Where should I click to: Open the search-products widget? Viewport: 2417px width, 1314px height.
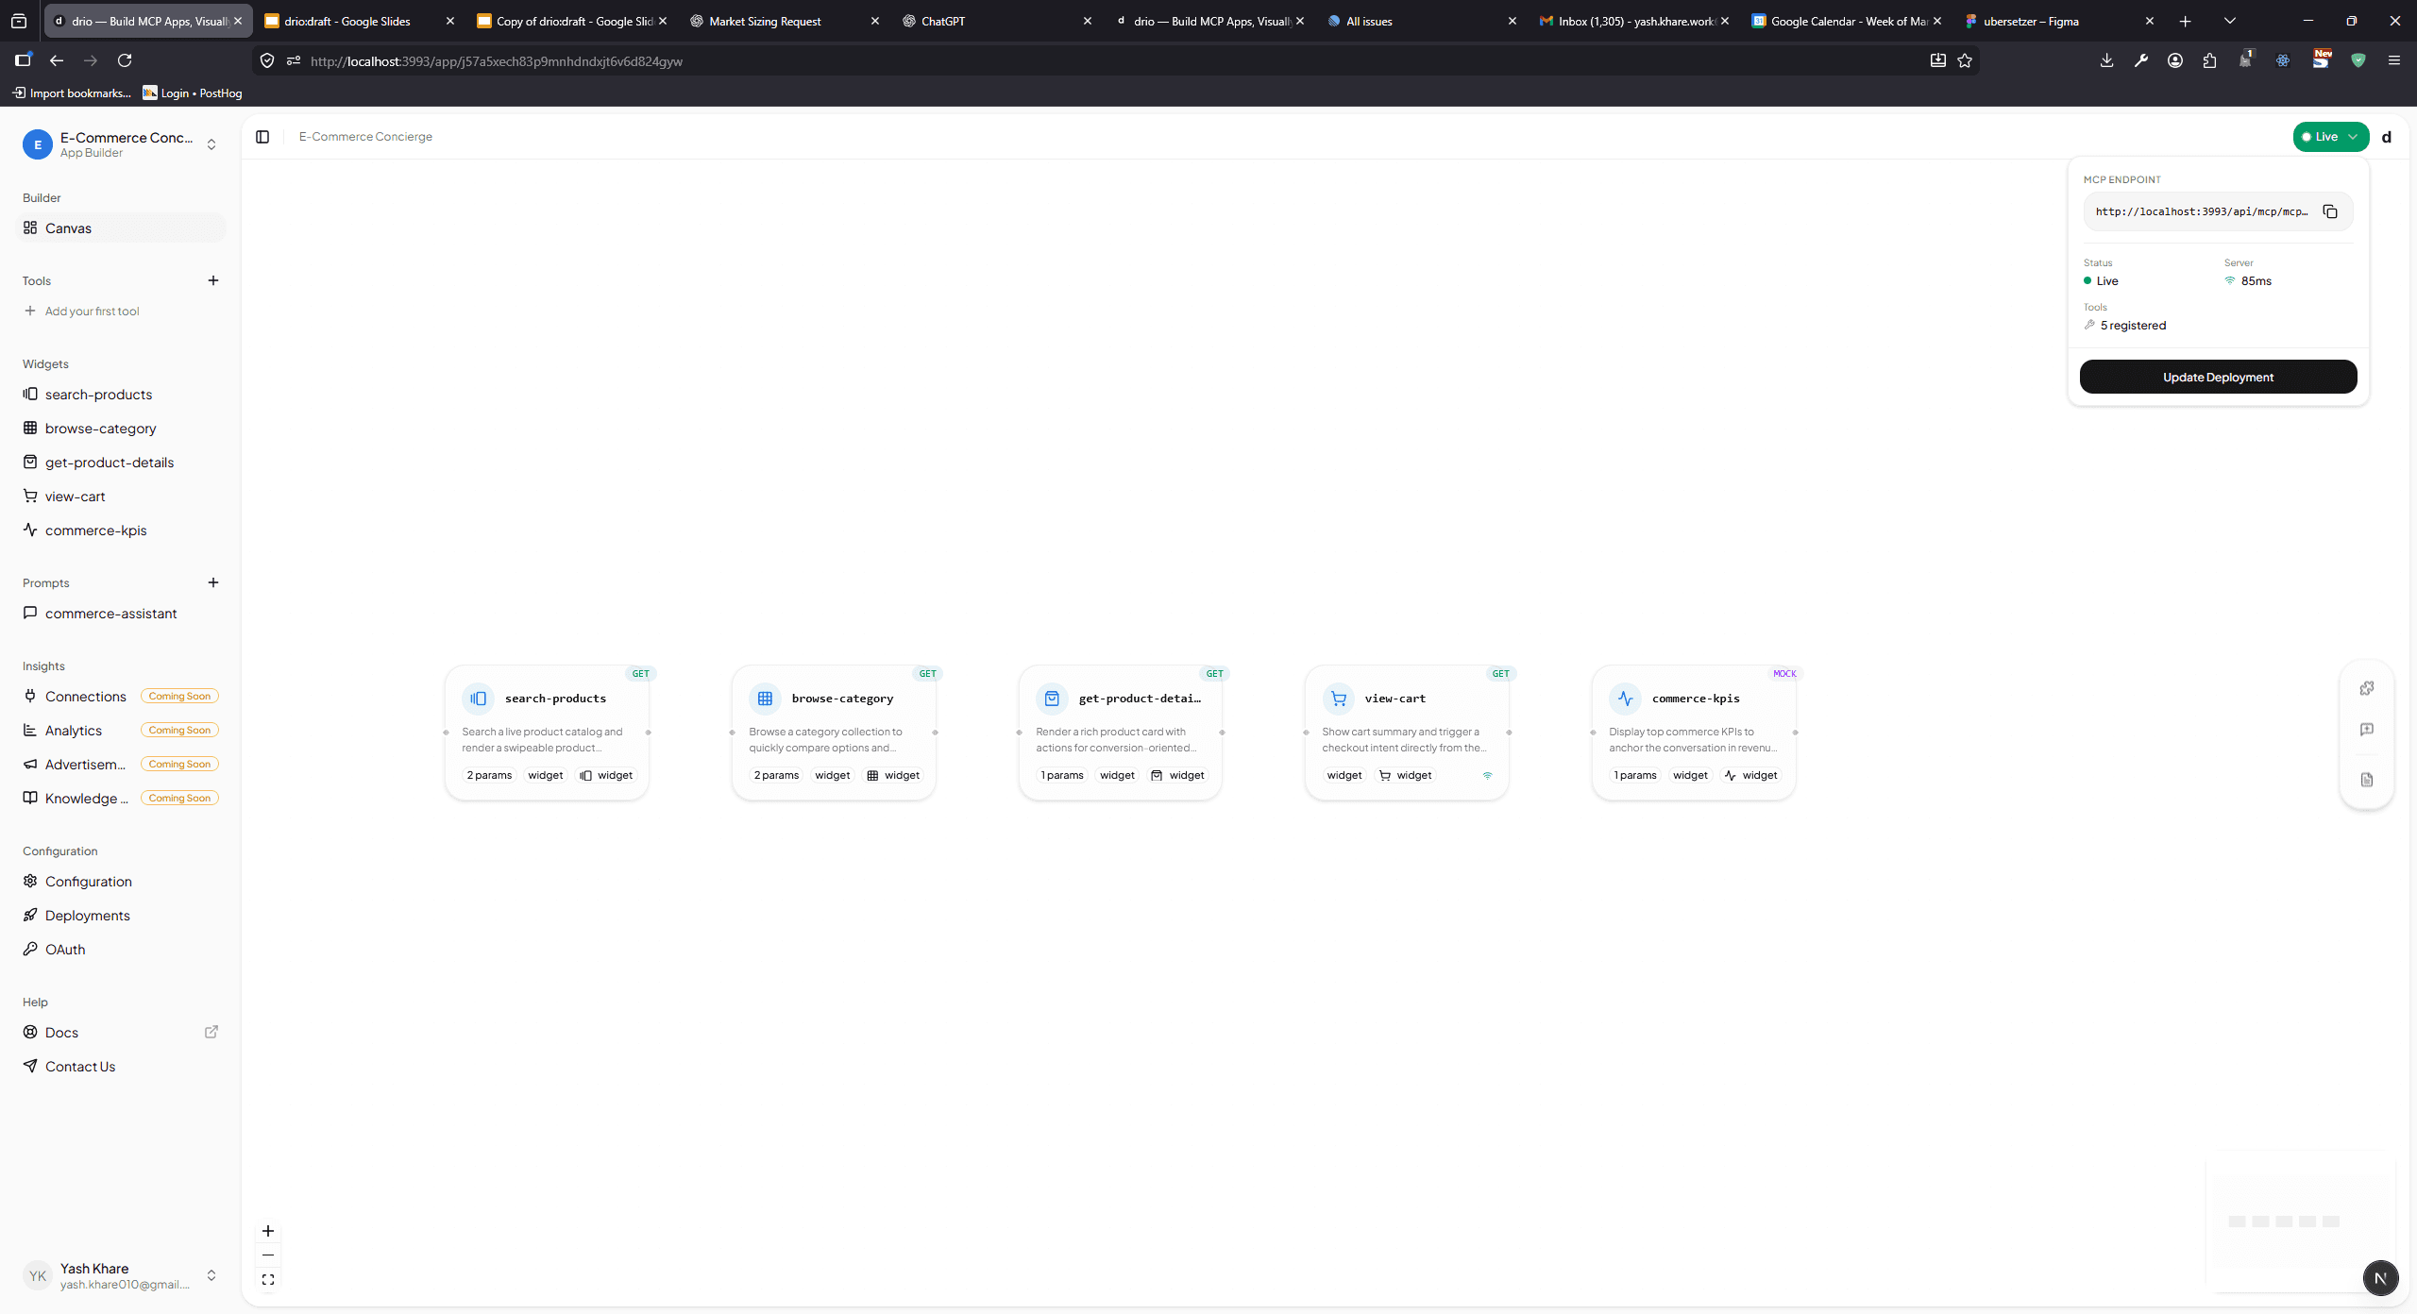coord(98,394)
